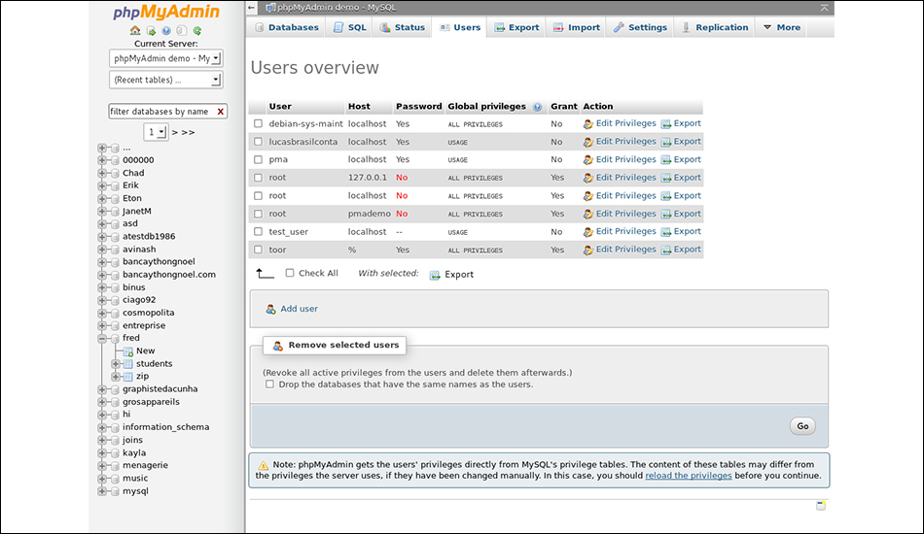The width and height of the screenshot is (924, 534).
Task: Click the zip table icon under fred
Action: [x=127, y=377]
